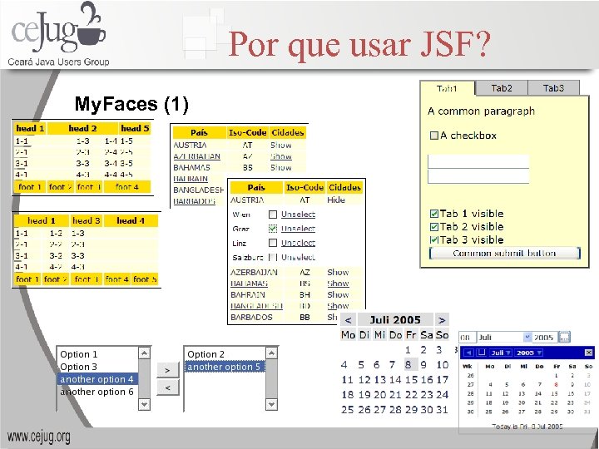
Task: Switch to Tab1
Action: coord(447,89)
